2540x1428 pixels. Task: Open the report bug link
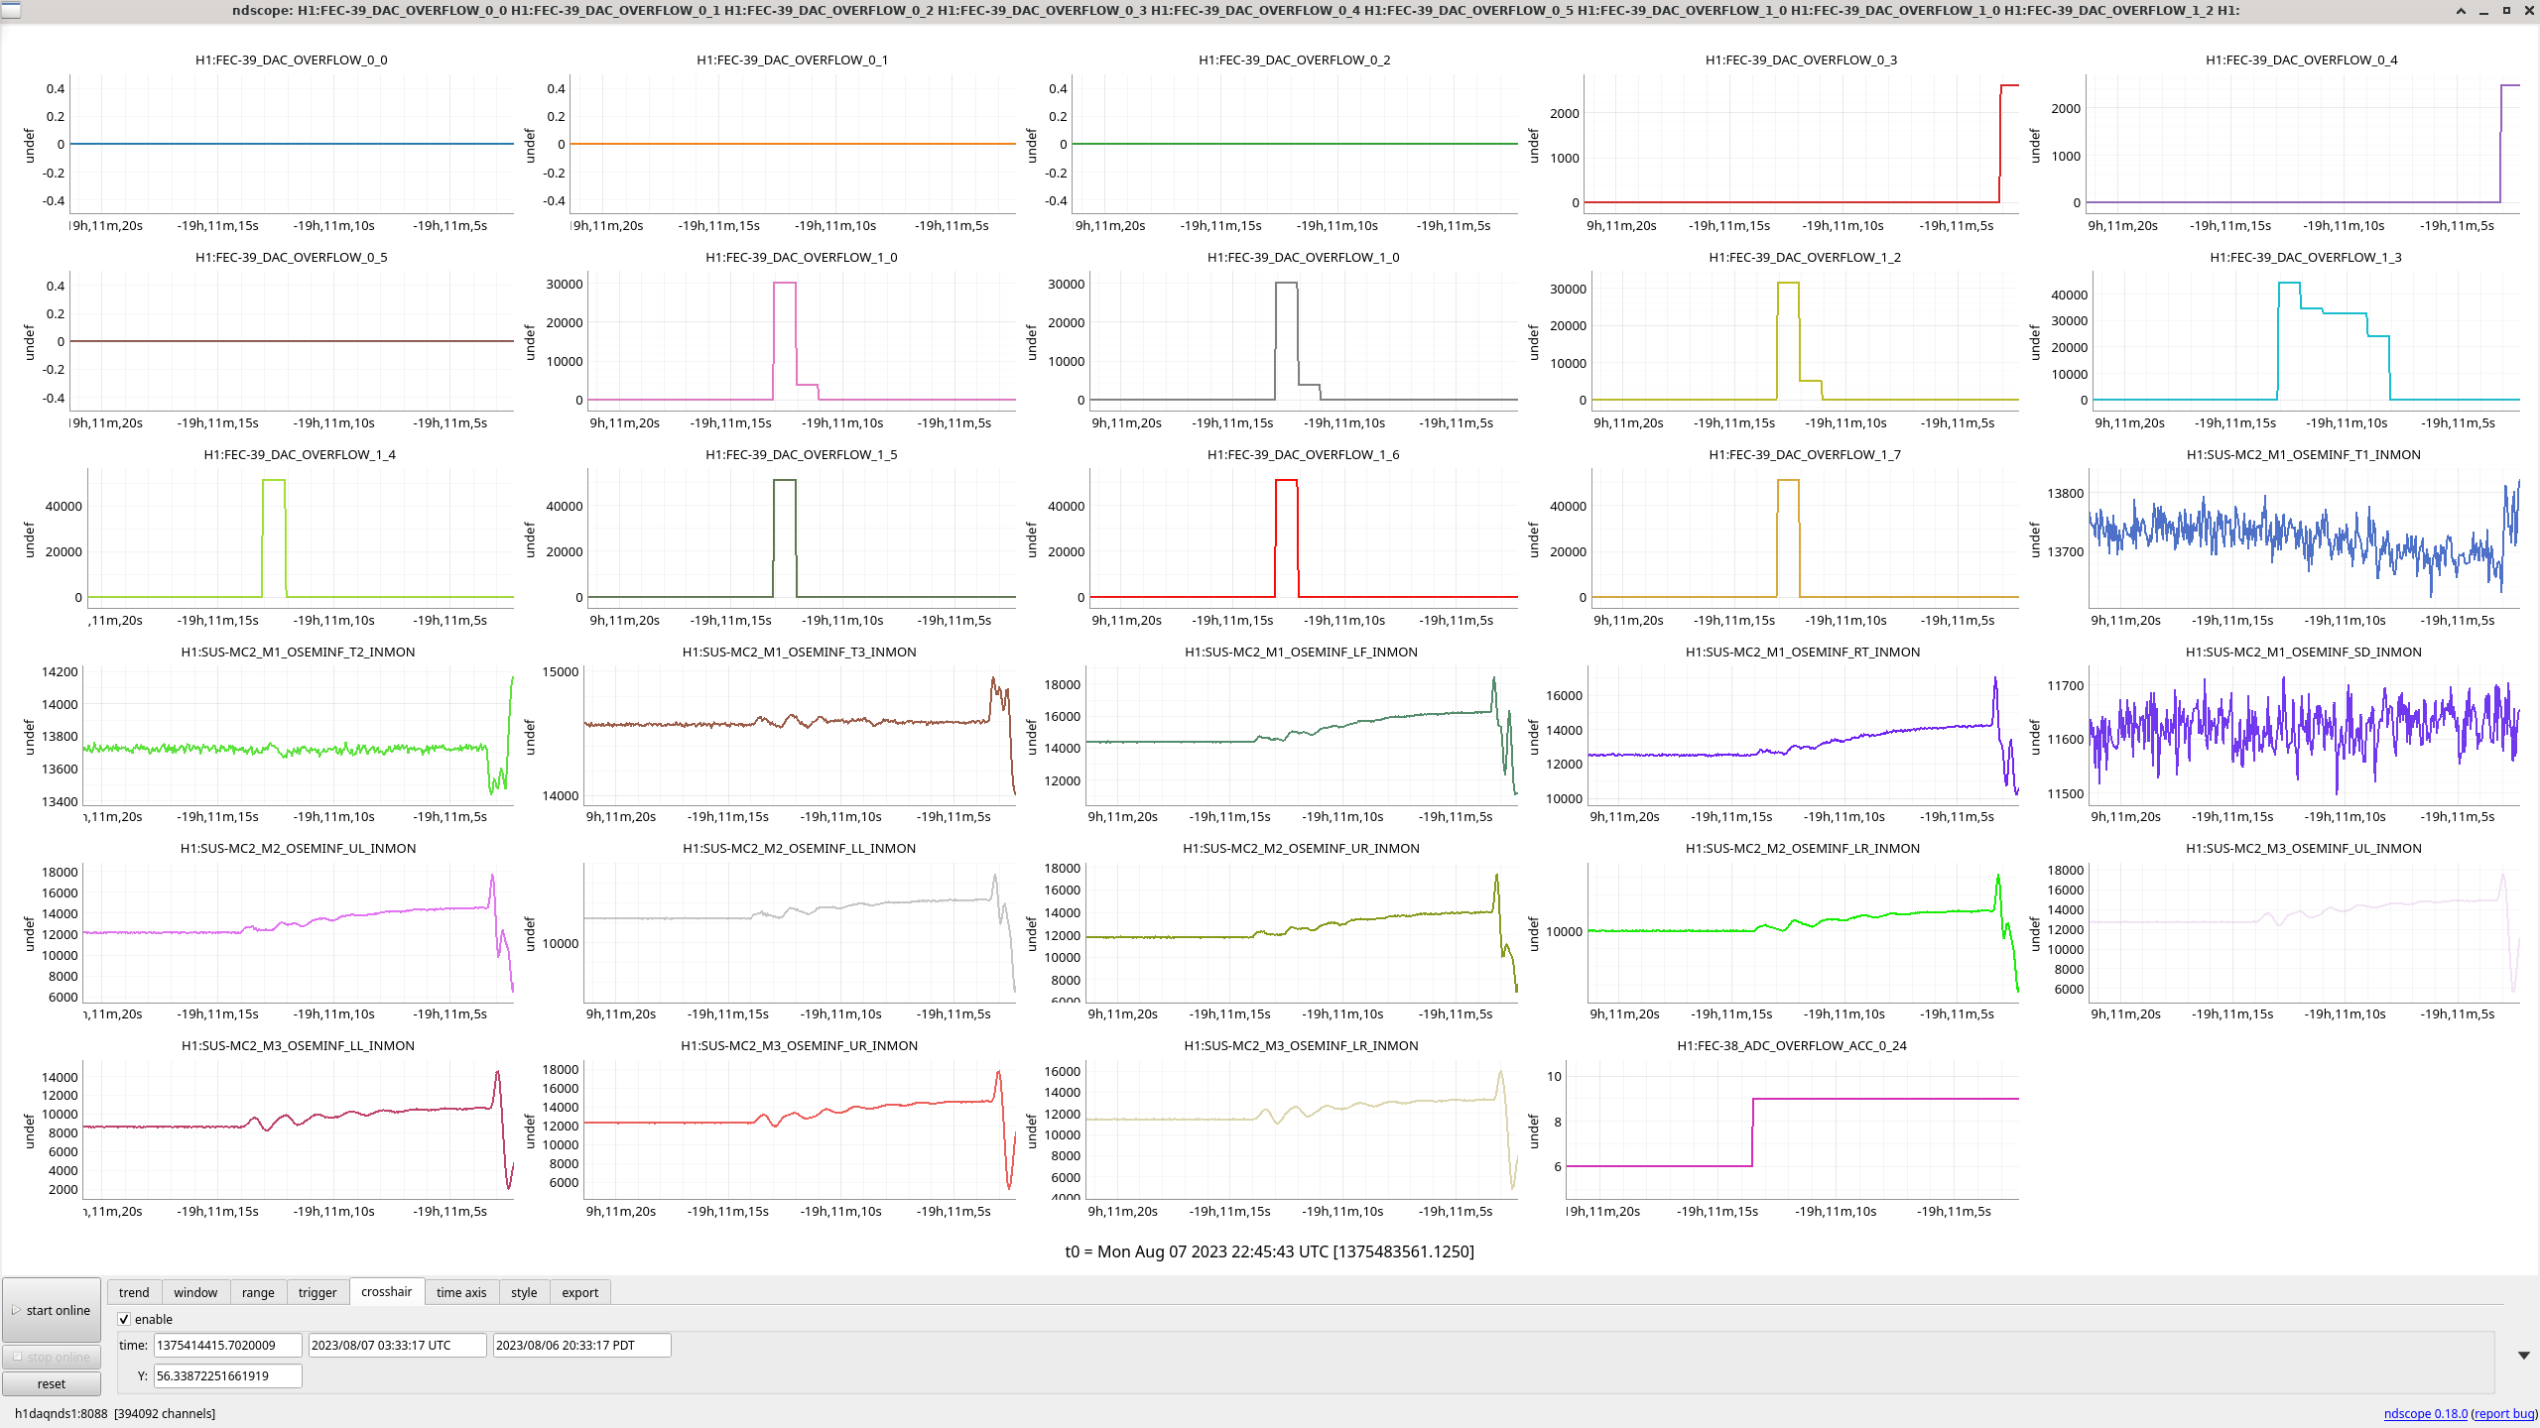tap(2503, 1413)
